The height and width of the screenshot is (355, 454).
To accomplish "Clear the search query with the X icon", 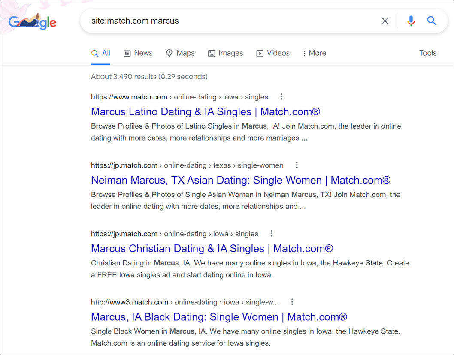I will point(385,20).
